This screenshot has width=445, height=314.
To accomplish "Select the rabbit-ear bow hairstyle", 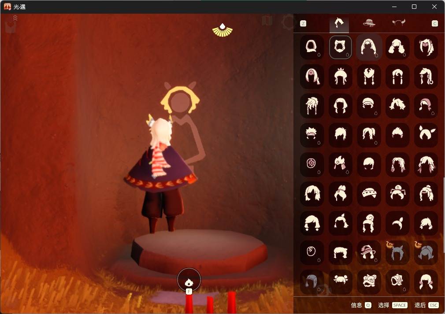I will pos(426,135).
